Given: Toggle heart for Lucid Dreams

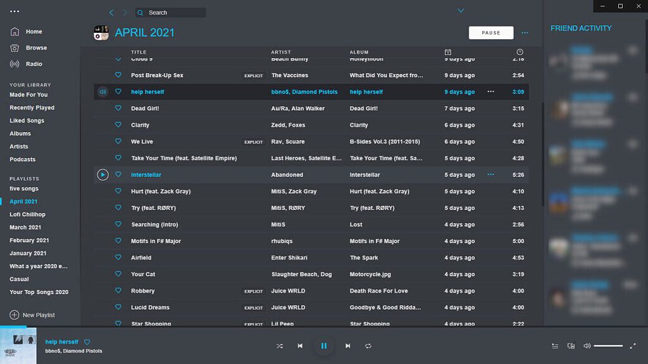Looking at the screenshot, I should click(x=118, y=307).
